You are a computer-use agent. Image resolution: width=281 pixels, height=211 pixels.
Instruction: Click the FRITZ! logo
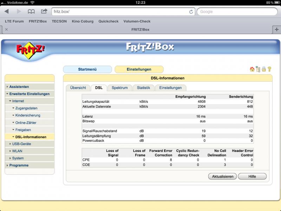(x=30, y=50)
